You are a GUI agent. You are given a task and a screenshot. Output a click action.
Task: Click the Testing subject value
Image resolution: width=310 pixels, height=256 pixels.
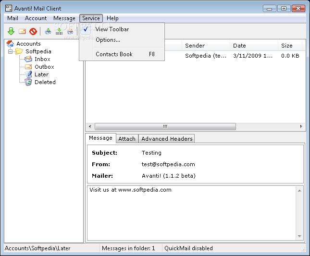(x=151, y=153)
